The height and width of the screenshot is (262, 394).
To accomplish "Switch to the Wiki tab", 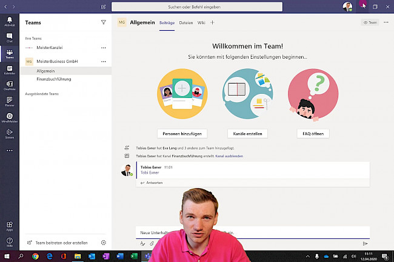I will click(201, 22).
